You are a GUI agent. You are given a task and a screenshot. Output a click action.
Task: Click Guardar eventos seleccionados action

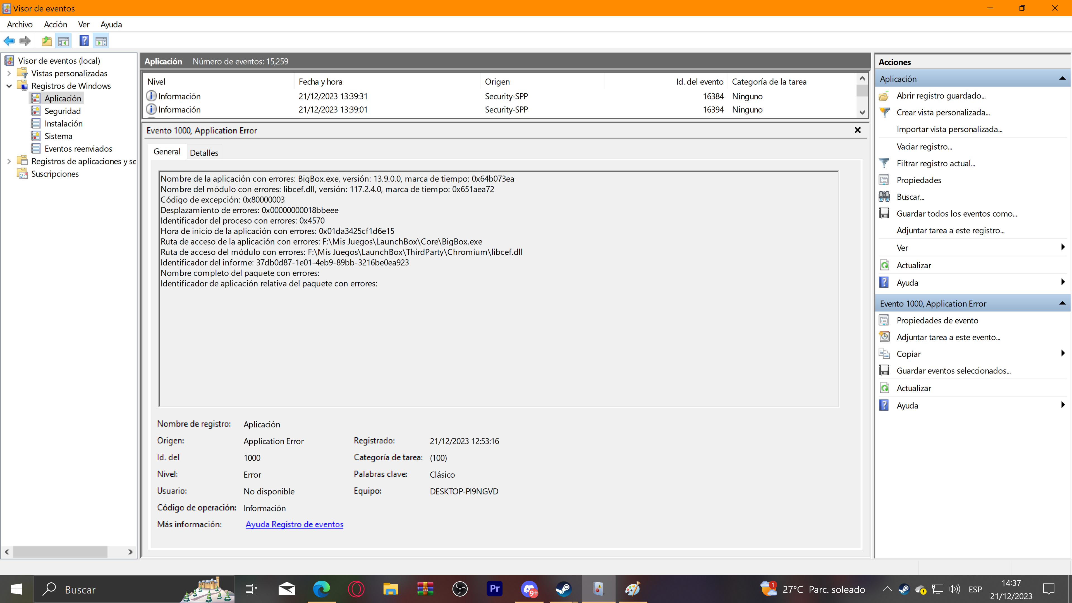point(953,370)
